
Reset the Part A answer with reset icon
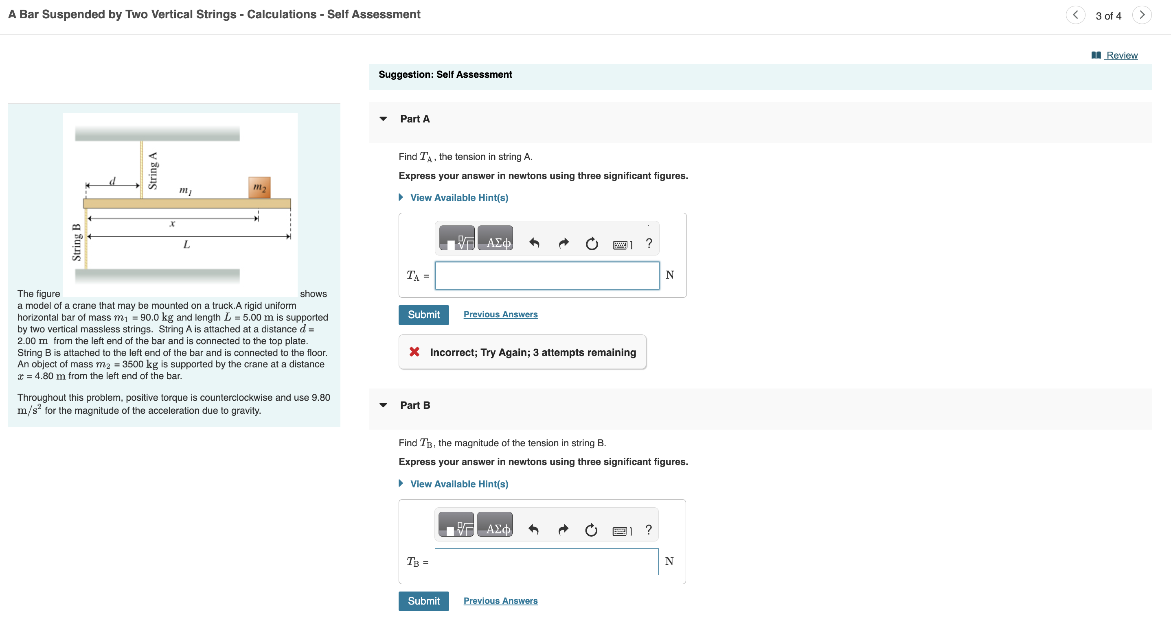tap(592, 244)
